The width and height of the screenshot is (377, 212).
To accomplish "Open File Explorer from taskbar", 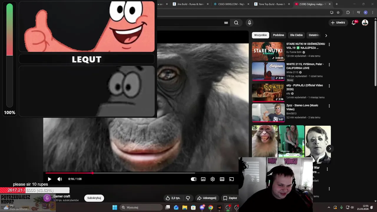I will [x=185, y=207].
